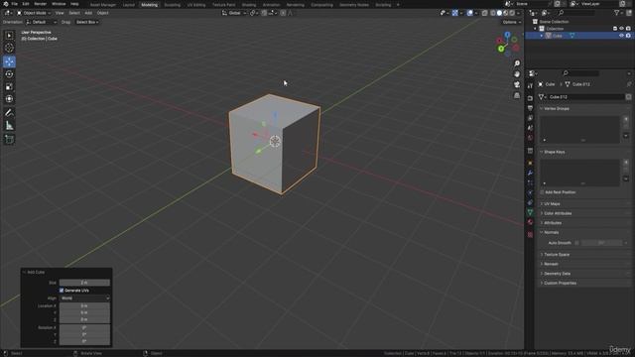Screen dimensions: 635x357
Task: Open the outliner filter funnel icon
Action: 617,13
